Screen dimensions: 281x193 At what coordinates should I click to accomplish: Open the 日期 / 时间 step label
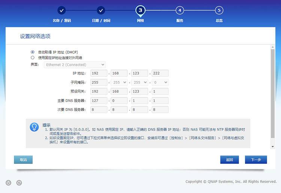coord(101,21)
